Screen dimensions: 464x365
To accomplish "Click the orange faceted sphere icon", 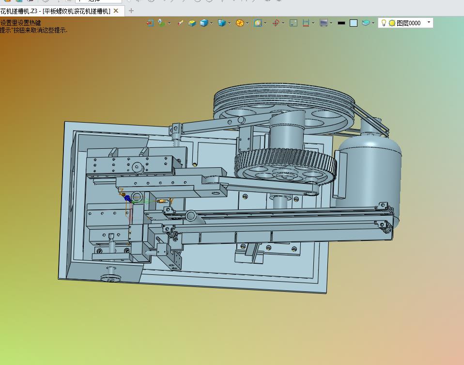I will (x=240, y=23).
